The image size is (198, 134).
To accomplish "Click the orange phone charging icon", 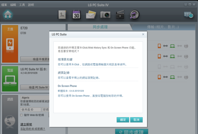I will coord(10,44).
